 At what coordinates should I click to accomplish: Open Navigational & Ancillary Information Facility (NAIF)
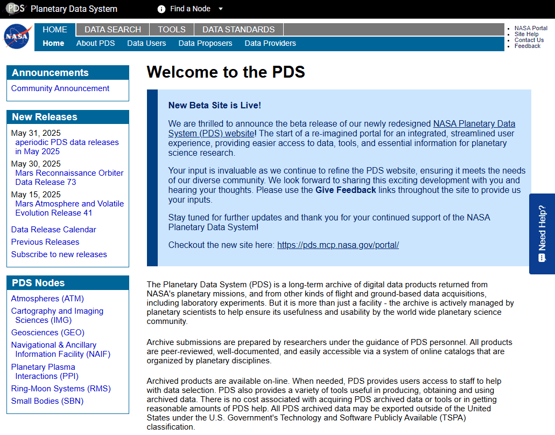tap(60, 349)
